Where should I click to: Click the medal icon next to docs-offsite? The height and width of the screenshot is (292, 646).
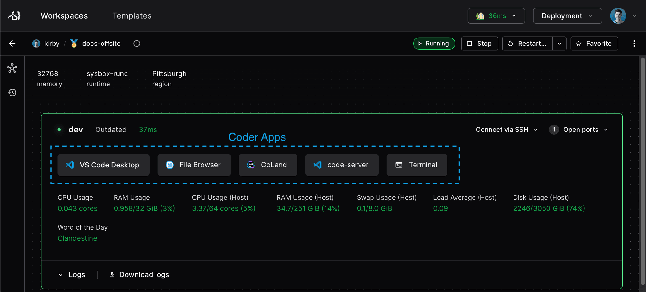coord(74,44)
